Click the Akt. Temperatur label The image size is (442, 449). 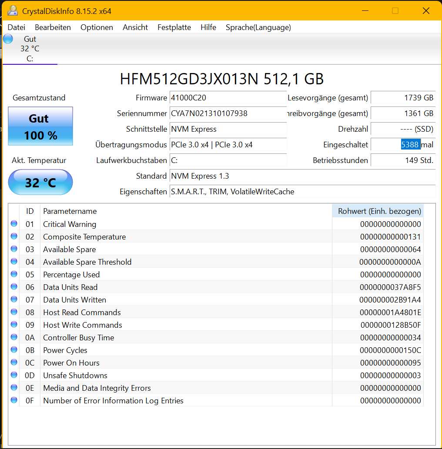click(x=39, y=160)
